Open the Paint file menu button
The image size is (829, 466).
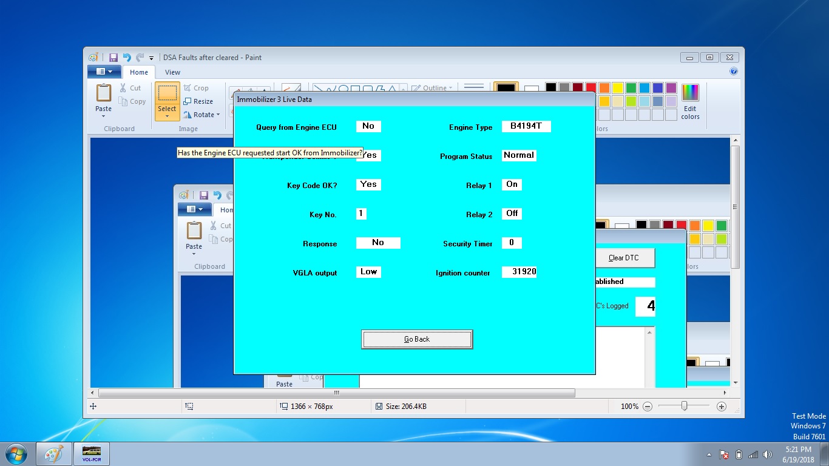tap(104, 72)
